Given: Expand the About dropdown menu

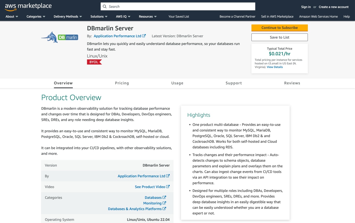Looking at the screenshot, I should tap(12, 16).
